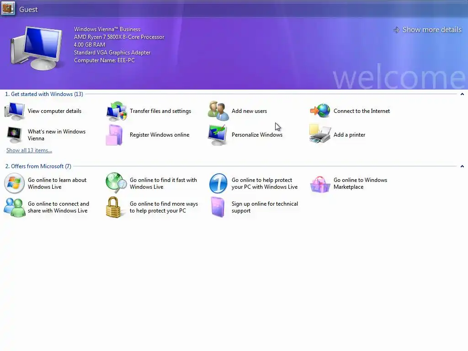Select the Add new users people icon
The image size is (468, 351).
pos(218,111)
